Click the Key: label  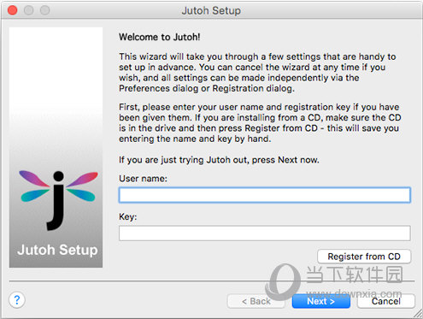(128, 216)
